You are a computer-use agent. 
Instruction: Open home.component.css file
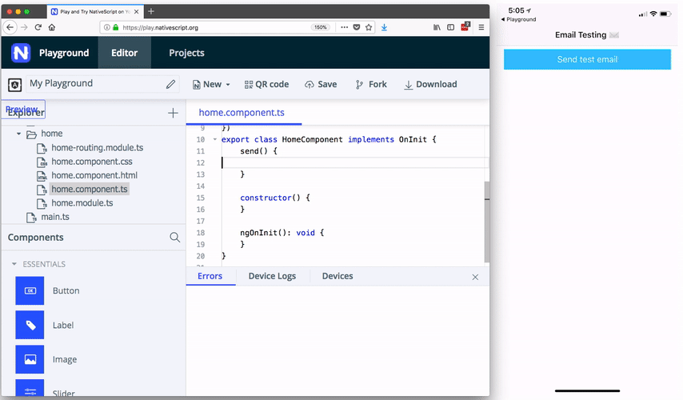(92, 162)
